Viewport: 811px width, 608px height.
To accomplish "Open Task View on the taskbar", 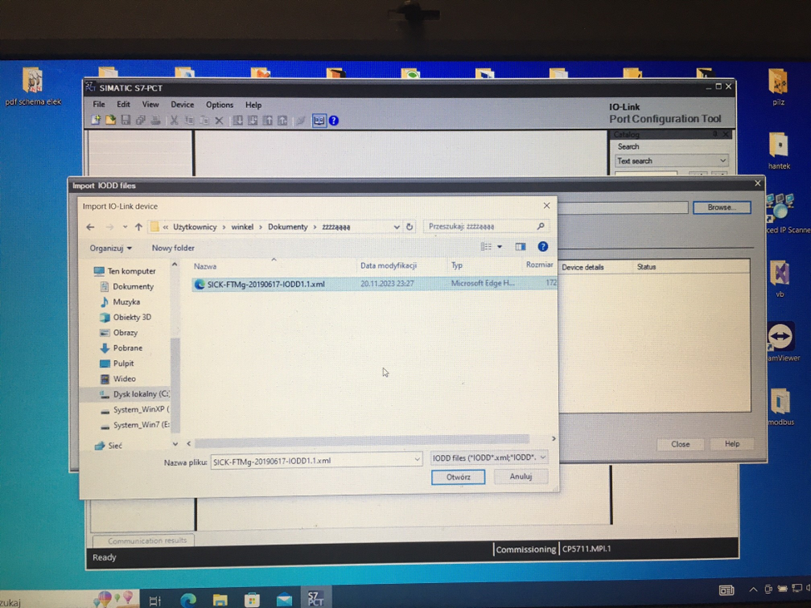I will [155, 601].
